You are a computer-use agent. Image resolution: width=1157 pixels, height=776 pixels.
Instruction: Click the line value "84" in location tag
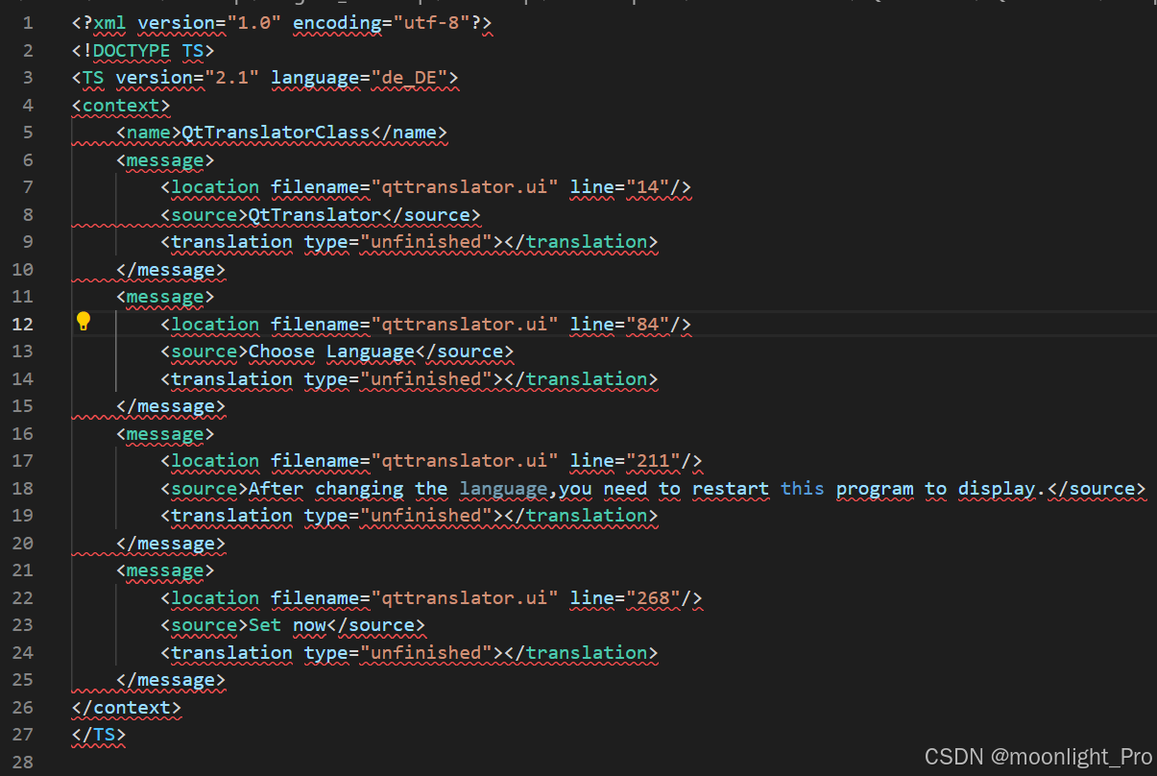[648, 324]
